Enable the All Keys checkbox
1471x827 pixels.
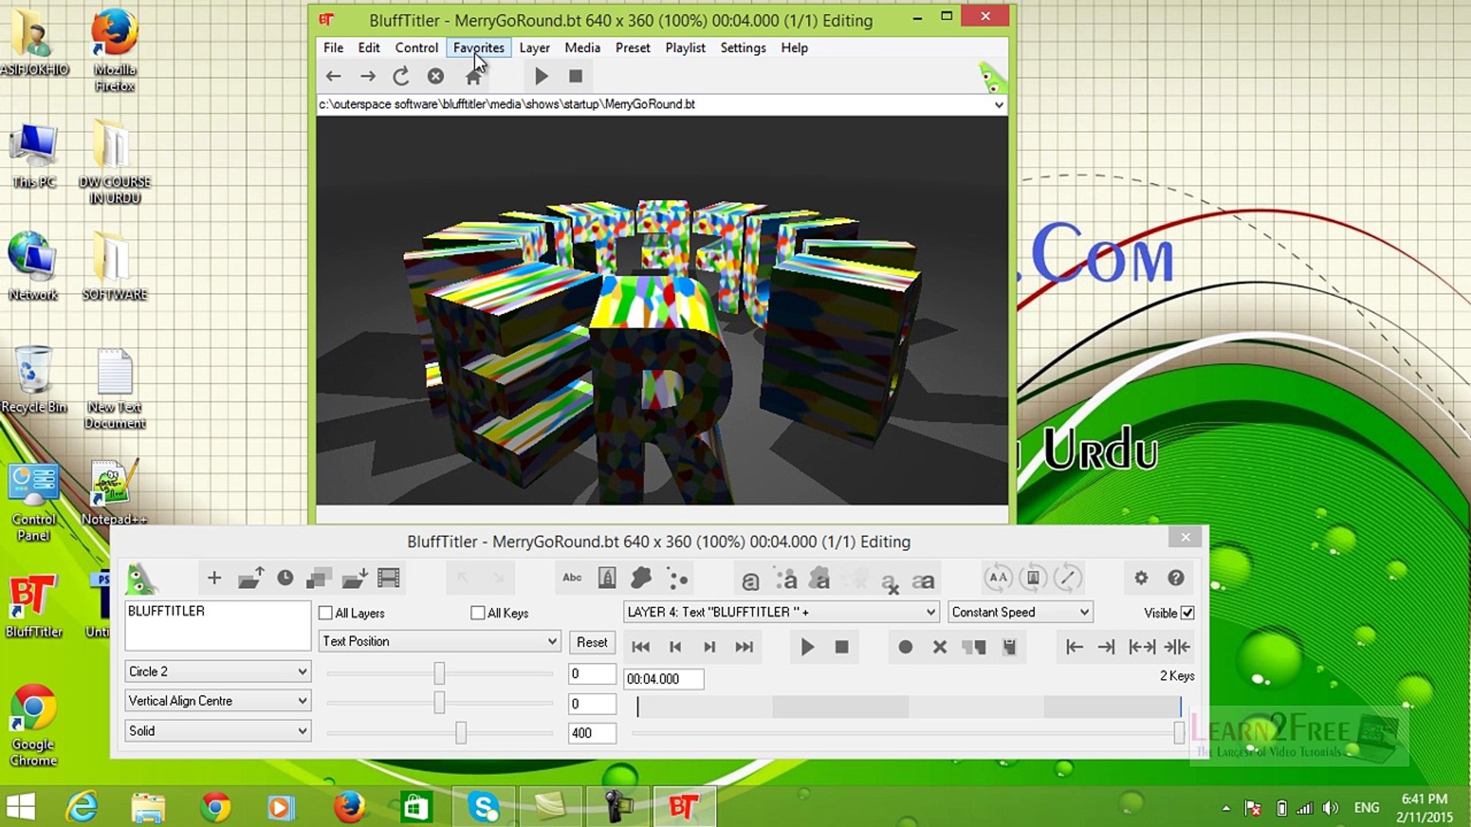pos(476,613)
